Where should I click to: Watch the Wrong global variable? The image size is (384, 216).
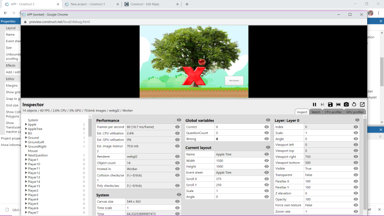[x=266, y=139]
